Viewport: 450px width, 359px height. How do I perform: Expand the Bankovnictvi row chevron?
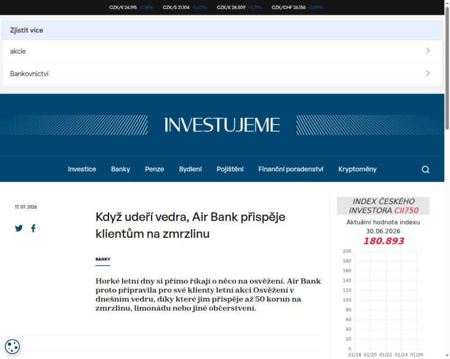428,73
